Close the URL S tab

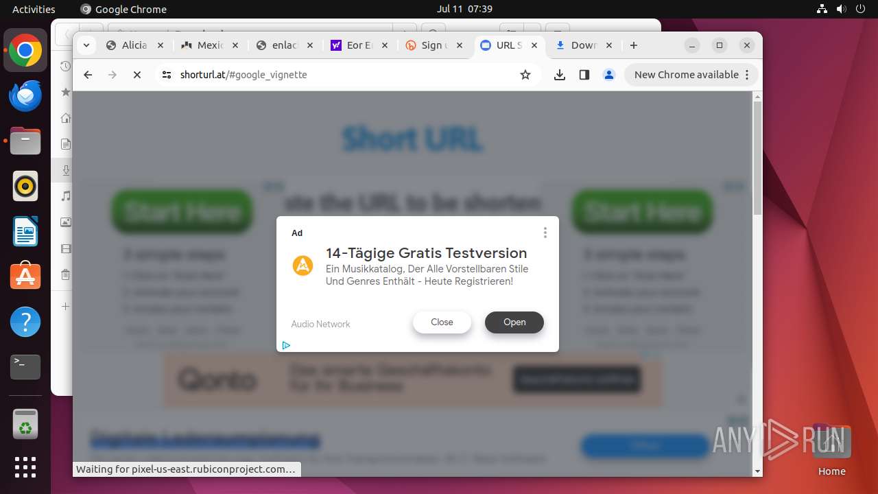pos(534,45)
